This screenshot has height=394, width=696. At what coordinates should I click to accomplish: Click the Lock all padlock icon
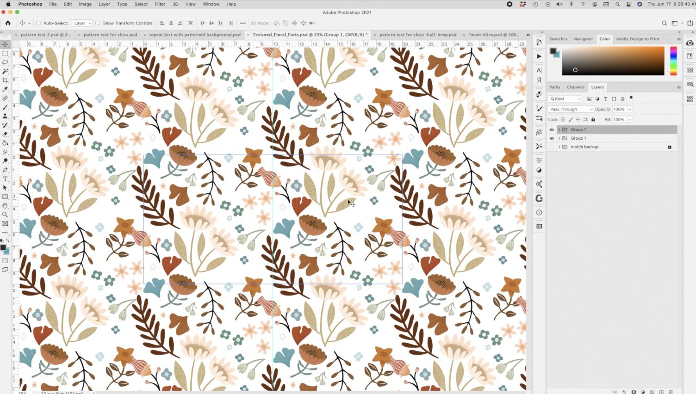click(593, 119)
